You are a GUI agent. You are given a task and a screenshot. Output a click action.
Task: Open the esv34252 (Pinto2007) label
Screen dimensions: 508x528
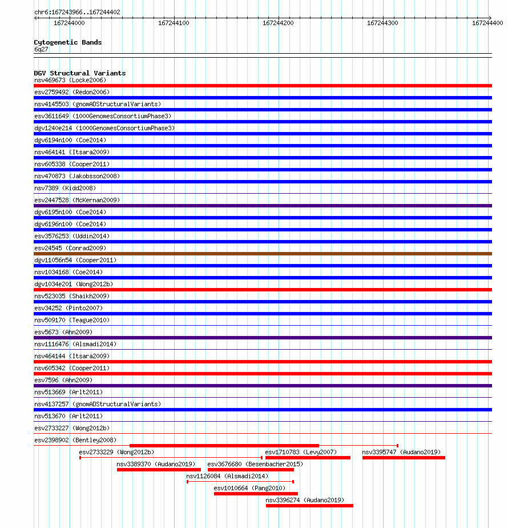[x=68, y=308]
